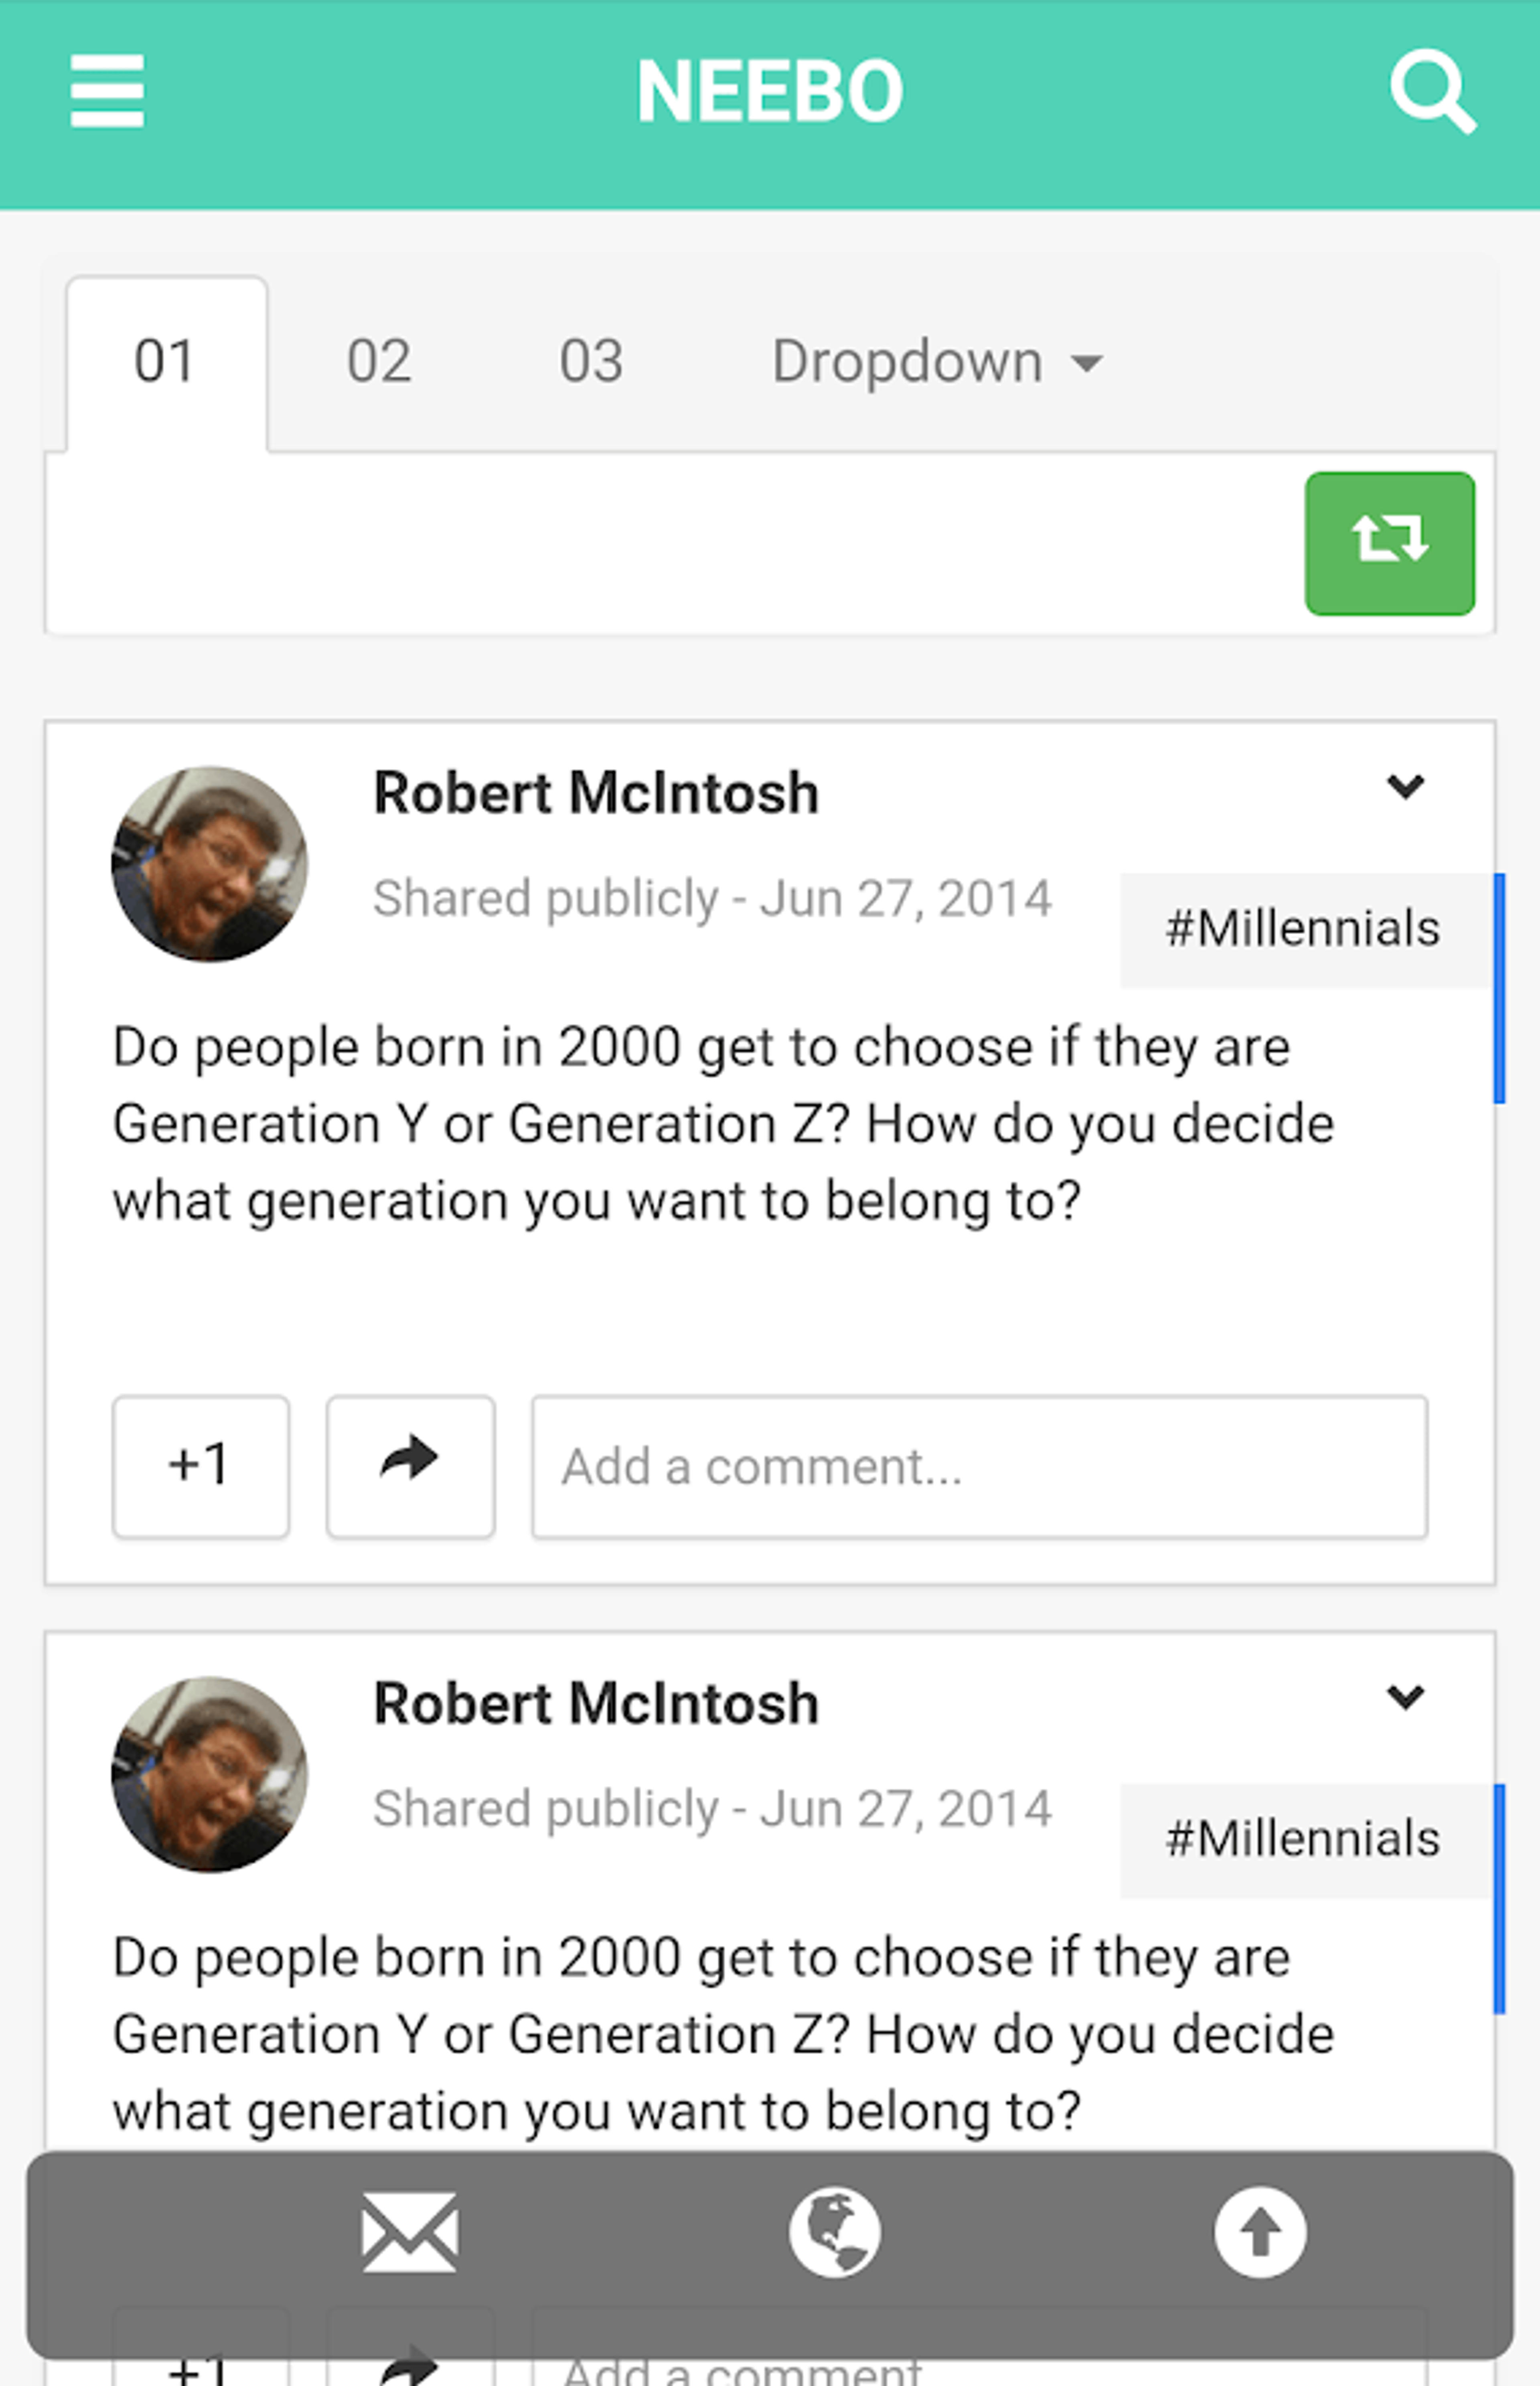The image size is (1540, 2386).
Task: Tap Robert McIntosh's avatar in first post
Action: 209,864
